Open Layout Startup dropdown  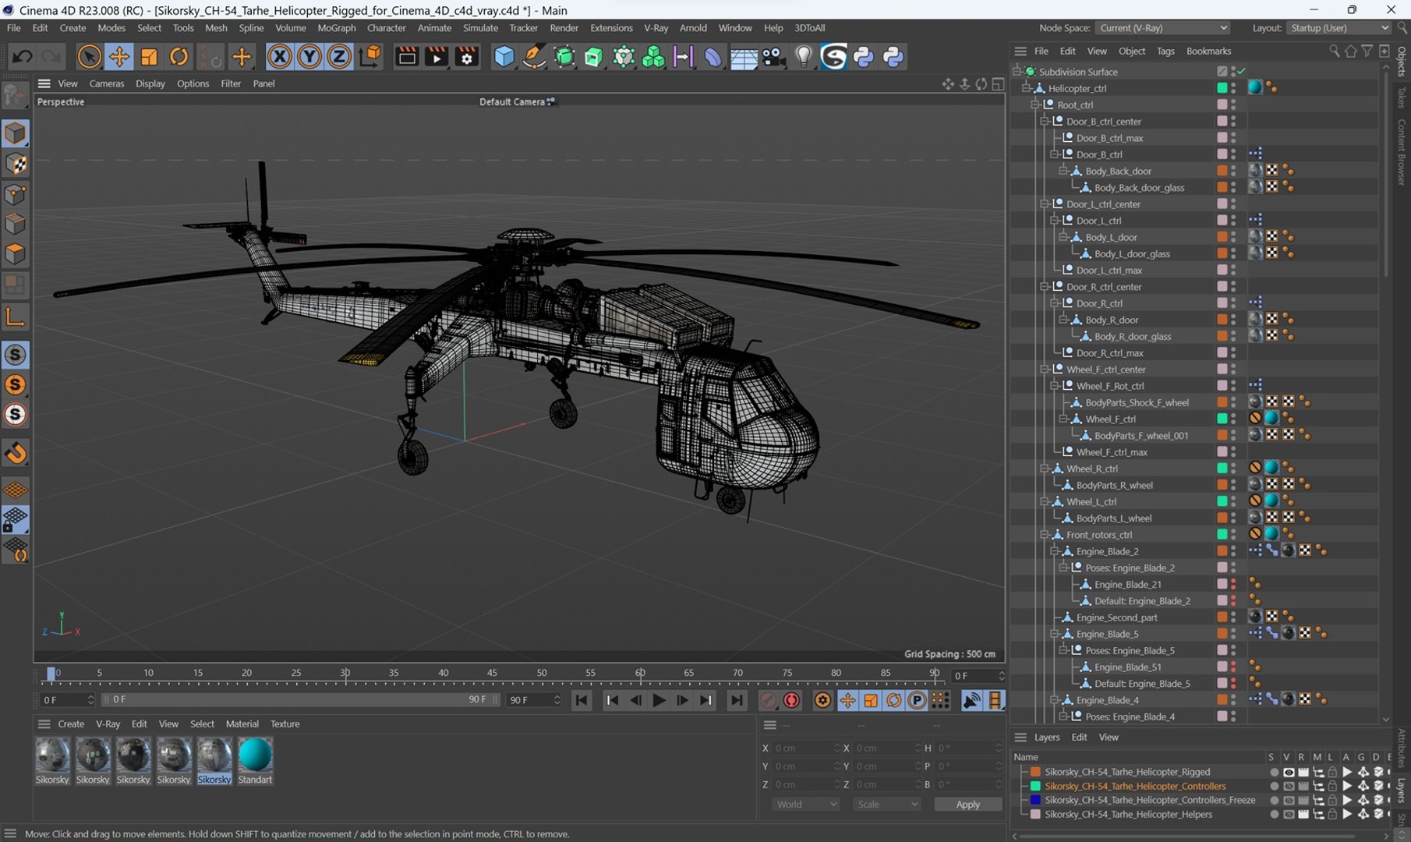click(x=1339, y=28)
